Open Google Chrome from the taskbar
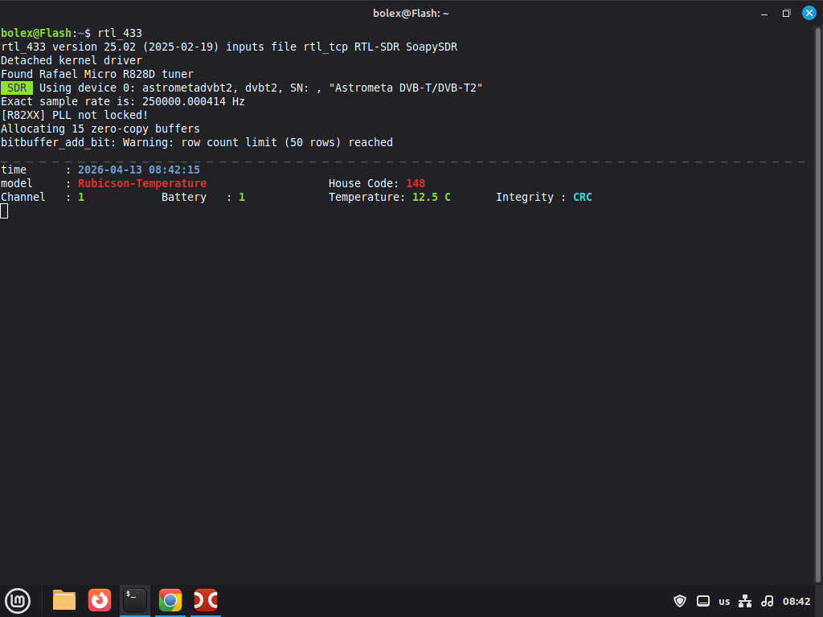 (x=170, y=600)
